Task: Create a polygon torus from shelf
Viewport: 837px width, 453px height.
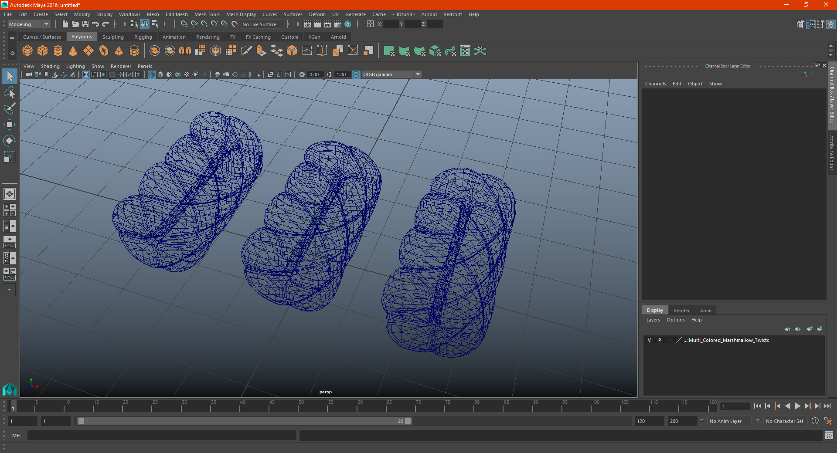Action: click(104, 51)
